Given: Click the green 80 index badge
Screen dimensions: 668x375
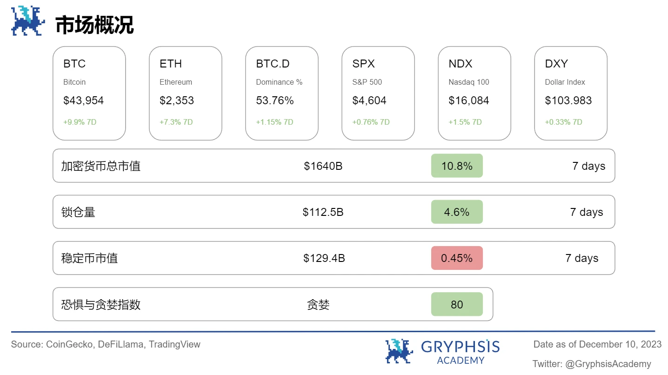Looking at the screenshot, I should click(x=457, y=304).
